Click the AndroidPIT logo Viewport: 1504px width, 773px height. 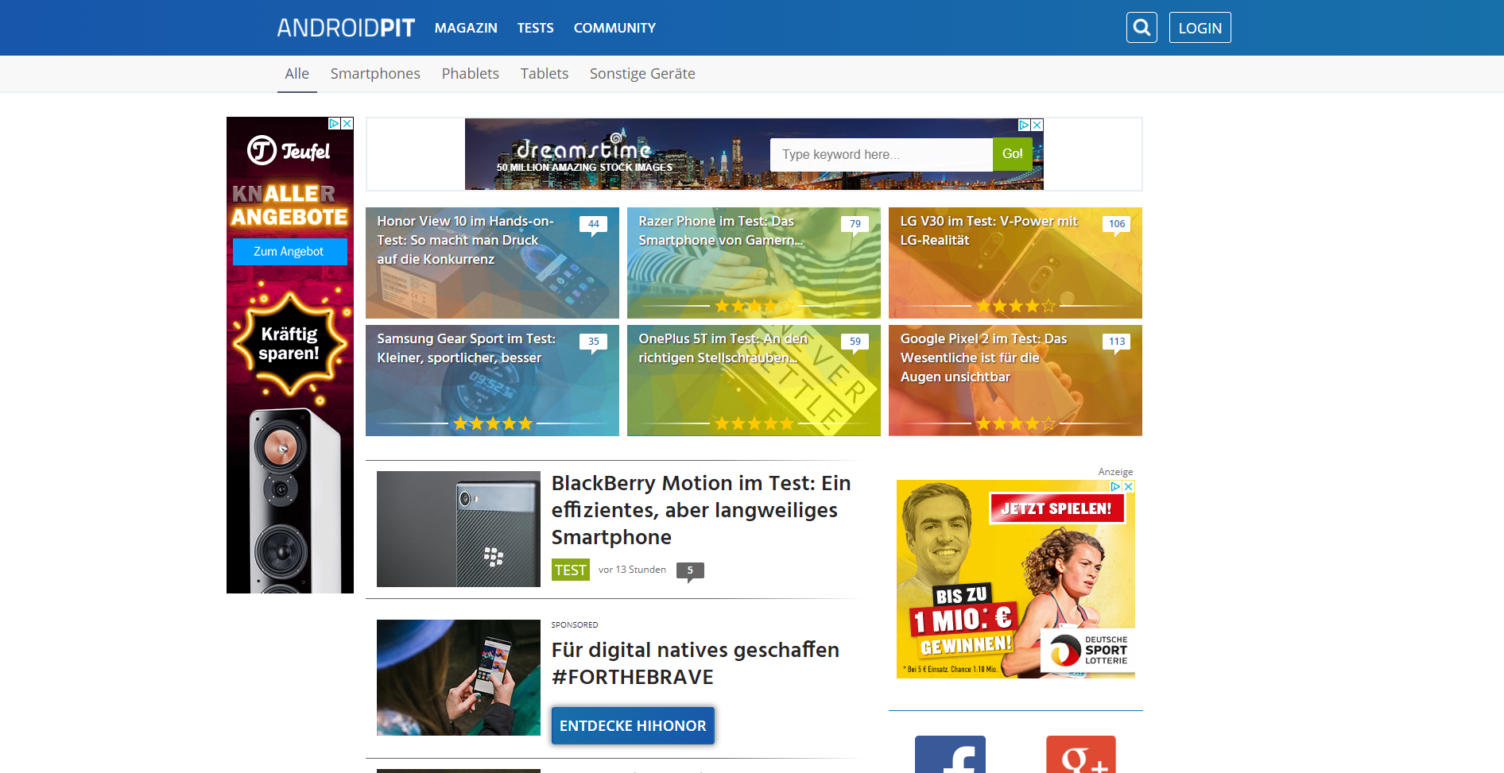(x=346, y=28)
